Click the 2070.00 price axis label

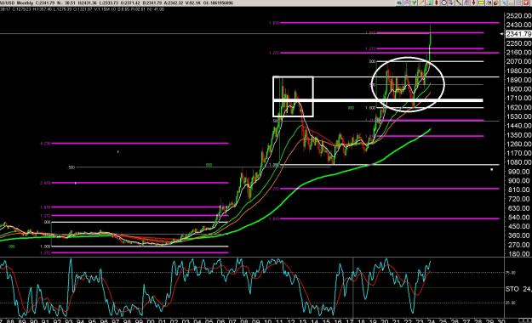click(x=518, y=61)
